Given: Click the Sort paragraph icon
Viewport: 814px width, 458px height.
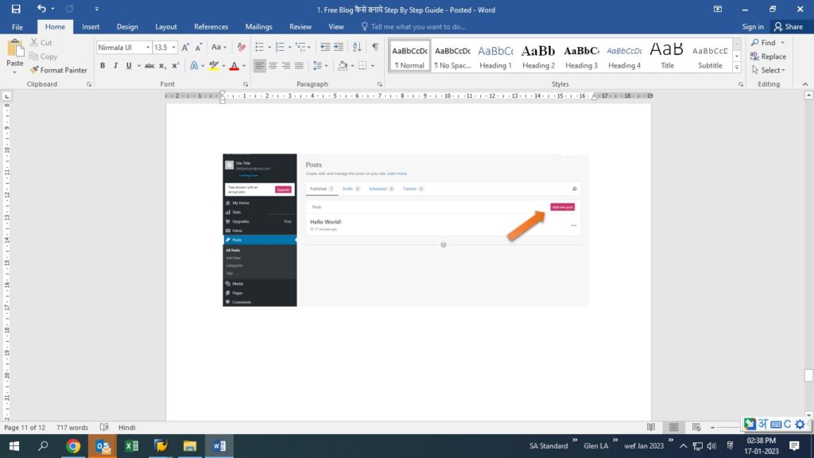Looking at the screenshot, I should 358,48.
